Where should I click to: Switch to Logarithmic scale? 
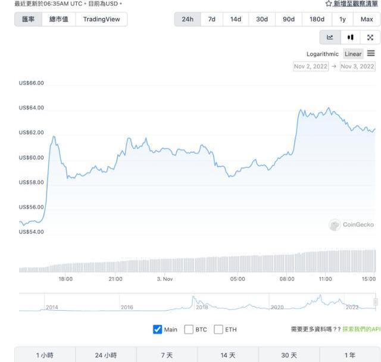[322, 54]
